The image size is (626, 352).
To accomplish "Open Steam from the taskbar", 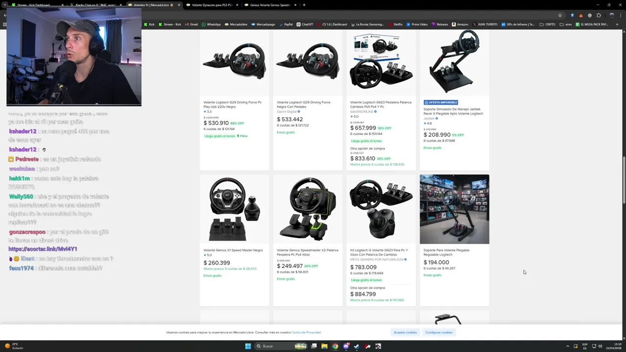I will 357,346.
